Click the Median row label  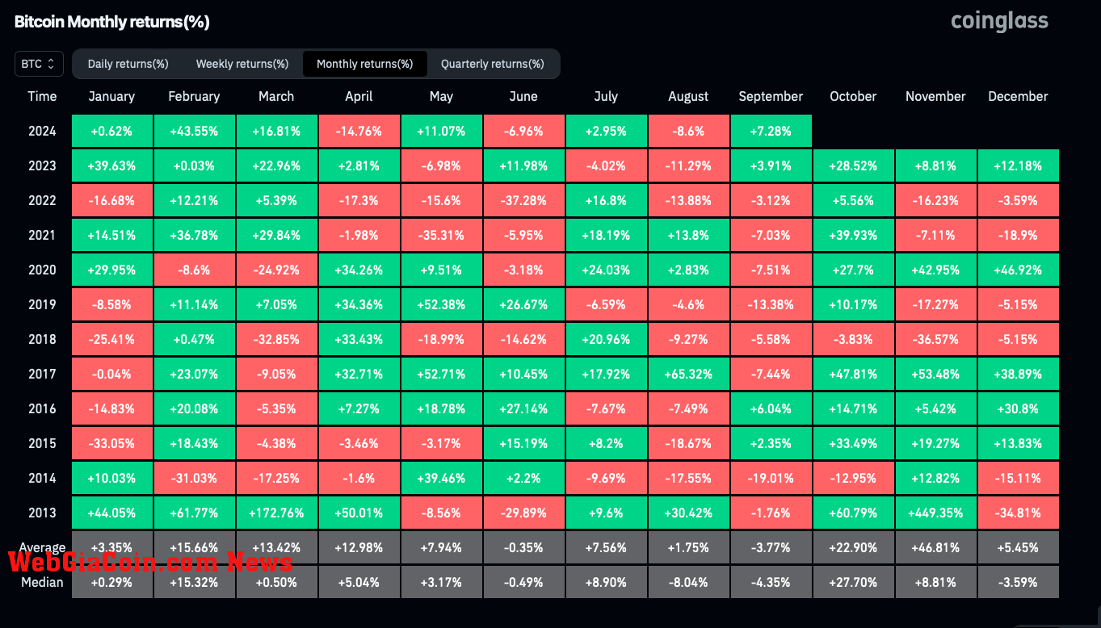[42, 582]
